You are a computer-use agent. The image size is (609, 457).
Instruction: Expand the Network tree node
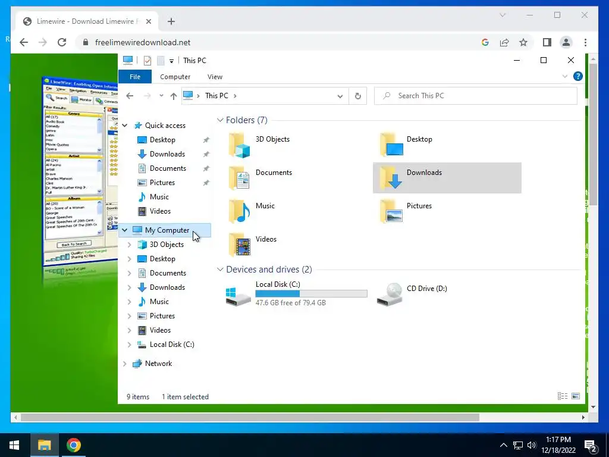point(125,364)
